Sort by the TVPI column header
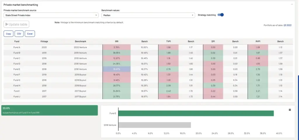The image size is (299, 140). pyautogui.click(x=168, y=41)
